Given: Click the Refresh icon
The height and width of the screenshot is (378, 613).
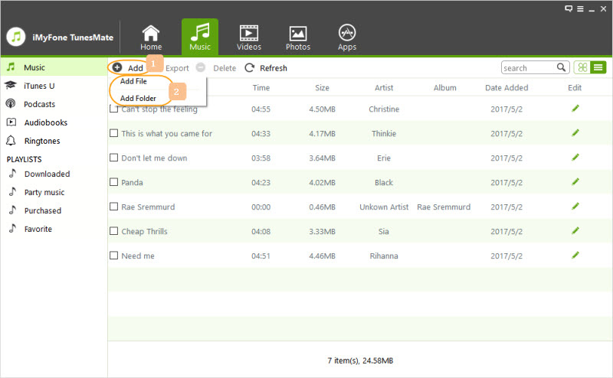Looking at the screenshot, I should pos(250,68).
